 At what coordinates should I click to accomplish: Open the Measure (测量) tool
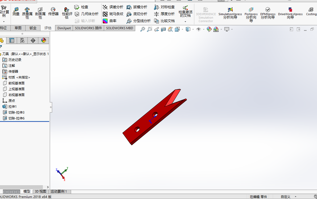pos(16,11)
